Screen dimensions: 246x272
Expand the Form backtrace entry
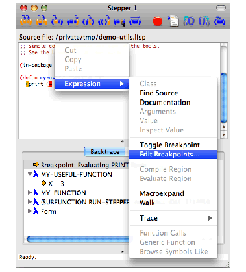coord(30,211)
